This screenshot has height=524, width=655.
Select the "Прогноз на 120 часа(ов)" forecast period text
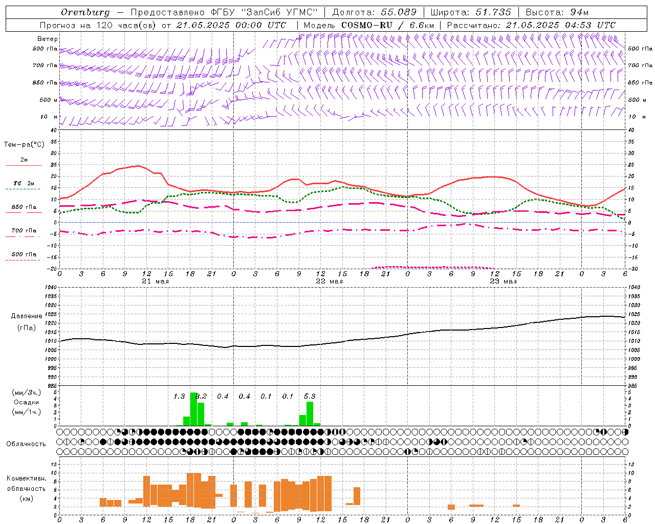coord(98,25)
